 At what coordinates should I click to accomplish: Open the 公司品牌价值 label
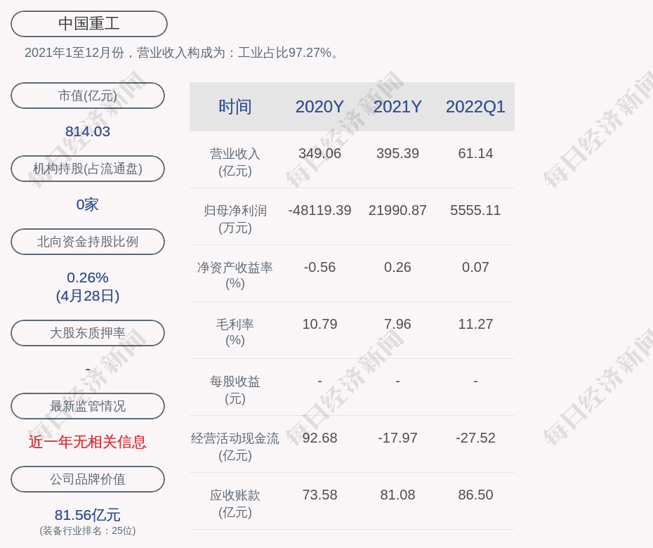click(x=88, y=479)
